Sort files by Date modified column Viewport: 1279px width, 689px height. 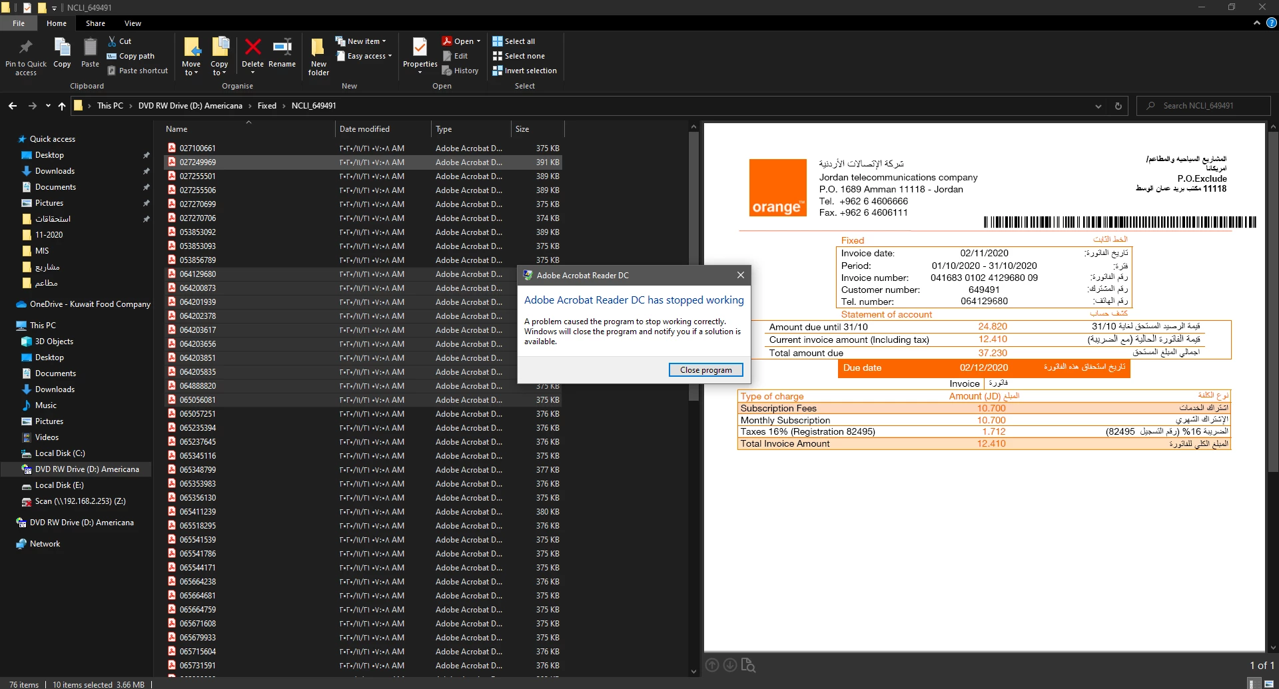pos(383,129)
